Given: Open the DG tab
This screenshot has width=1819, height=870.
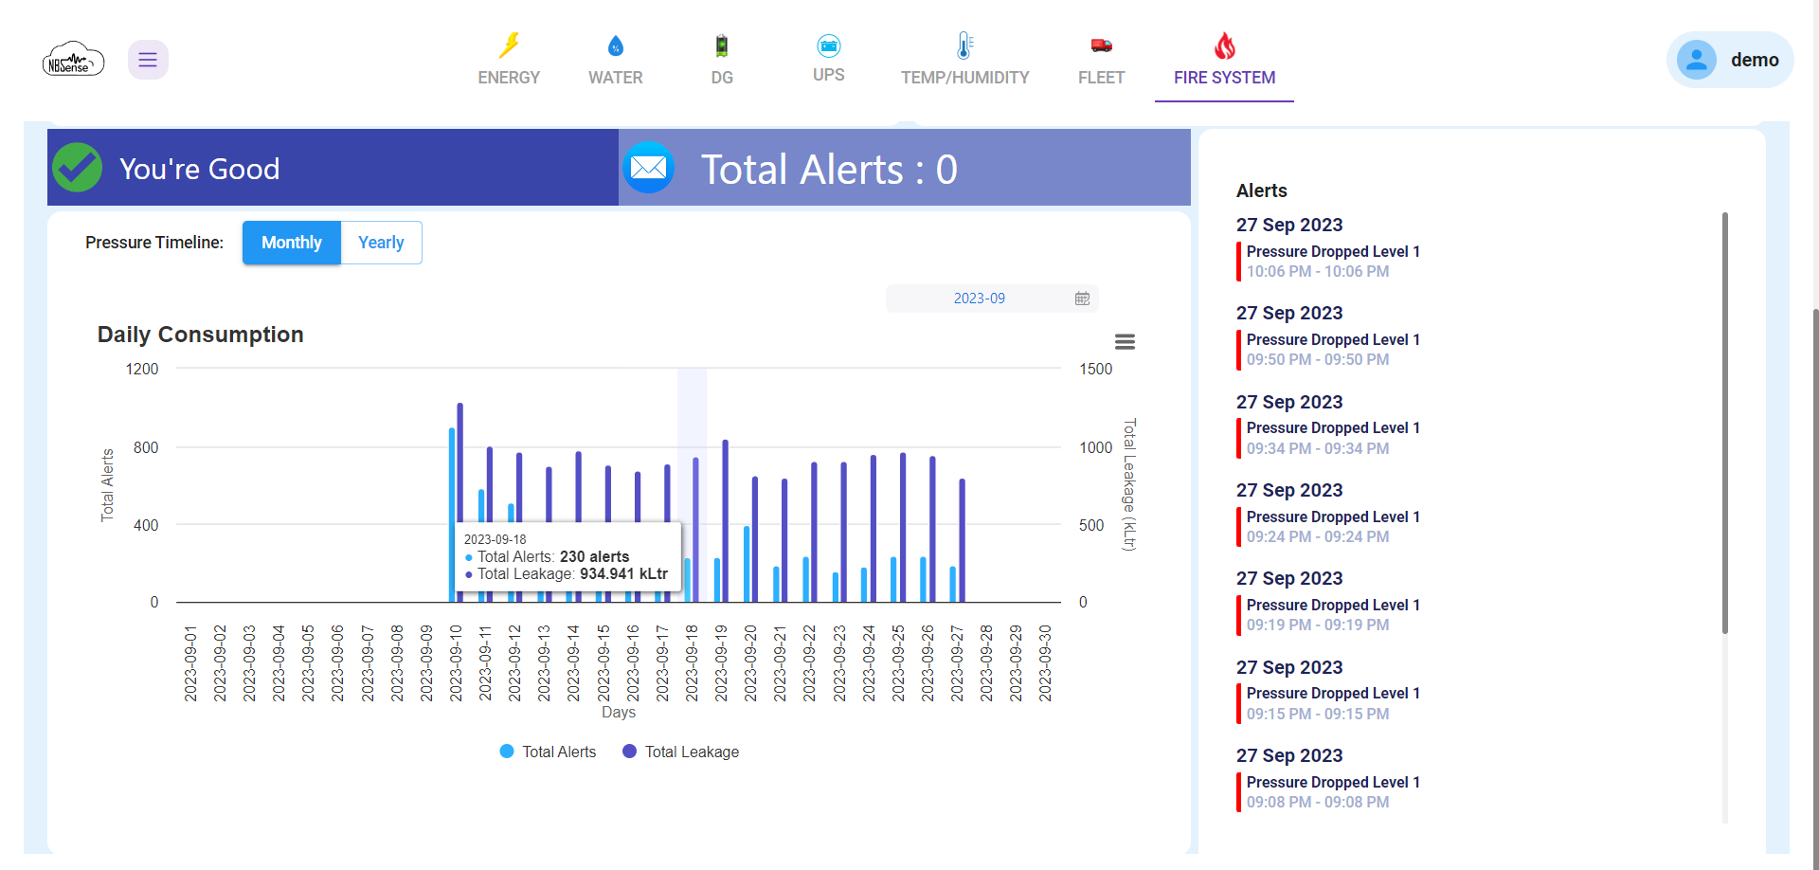Looking at the screenshot, I should click(x=722, y=78).
